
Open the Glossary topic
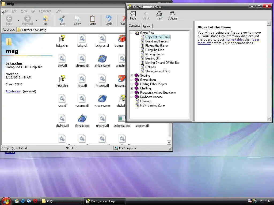pos(146,101)
